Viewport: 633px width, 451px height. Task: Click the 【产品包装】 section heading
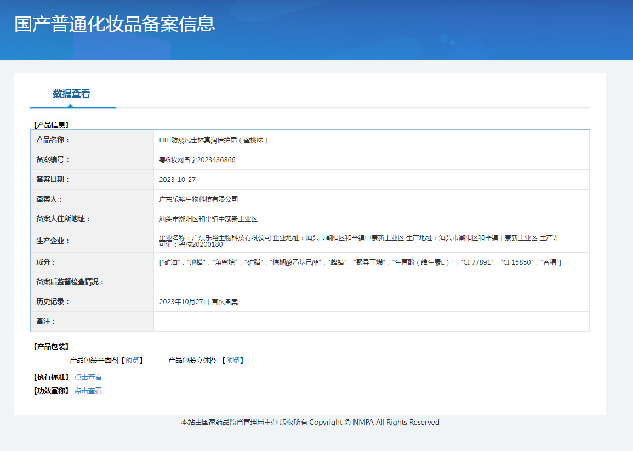(51, 346)
